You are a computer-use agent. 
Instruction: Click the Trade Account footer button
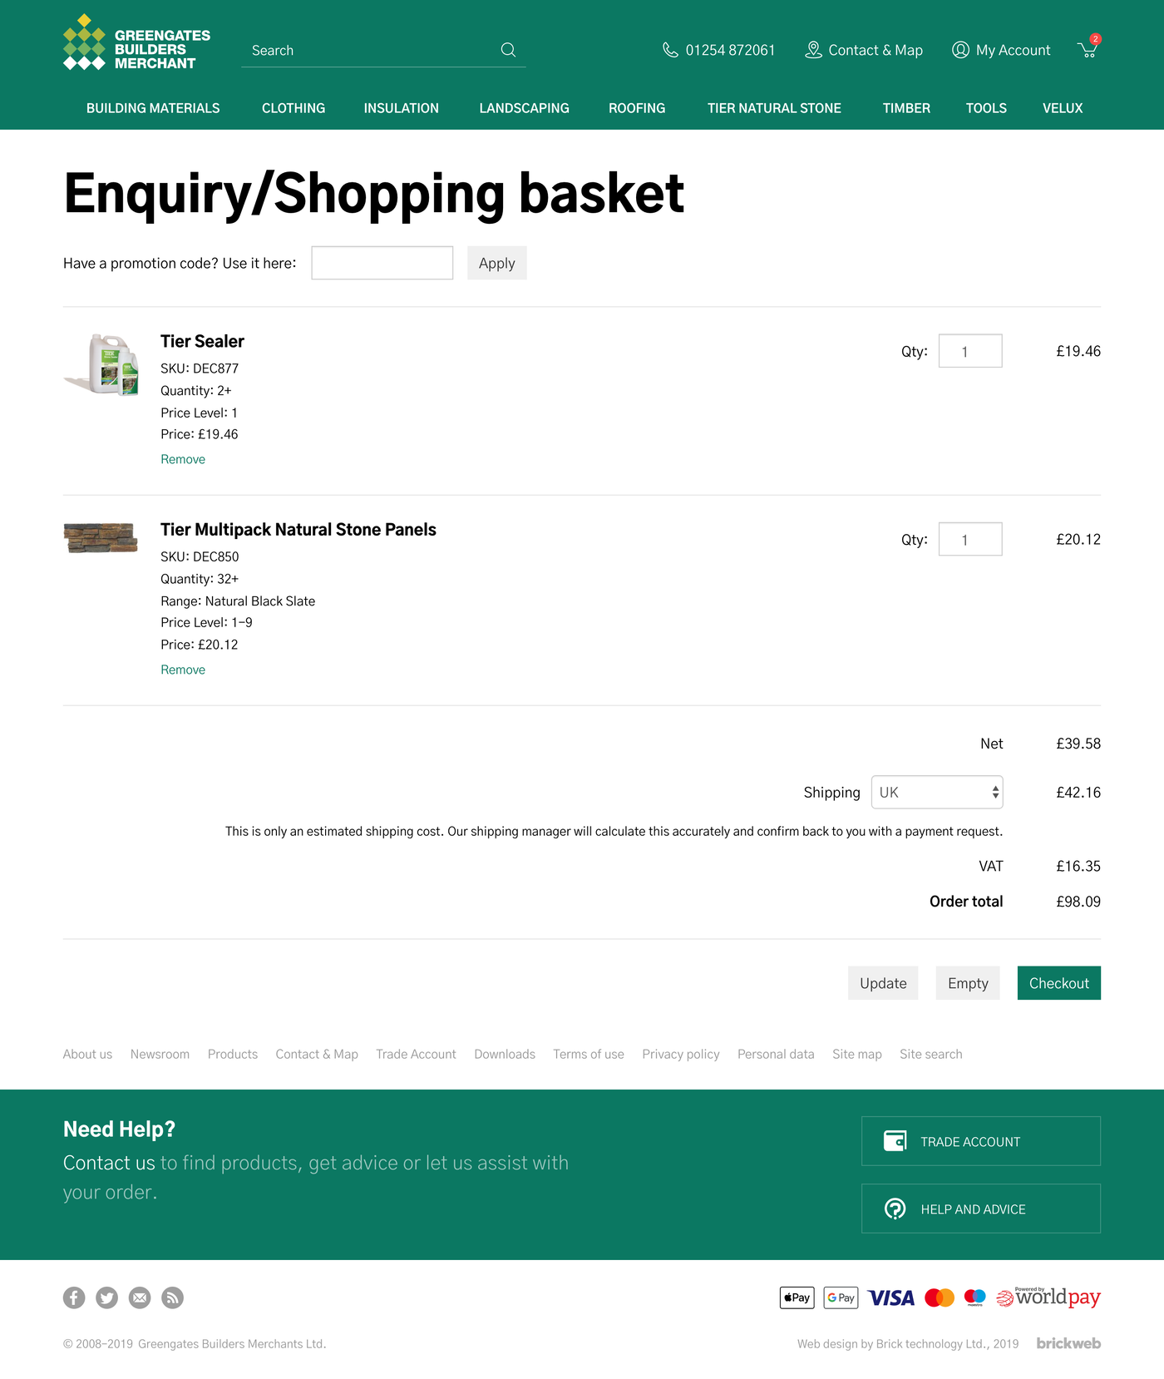tap(980, 1141)
